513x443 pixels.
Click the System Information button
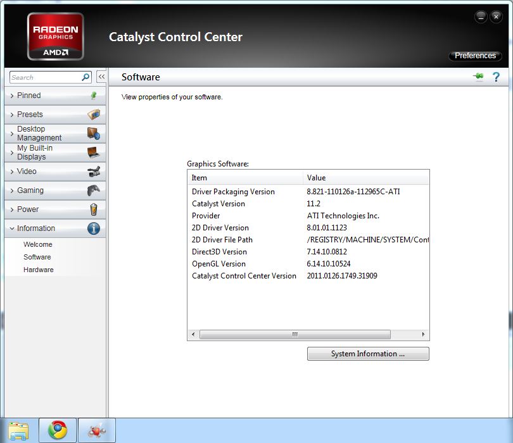[368, 354]
